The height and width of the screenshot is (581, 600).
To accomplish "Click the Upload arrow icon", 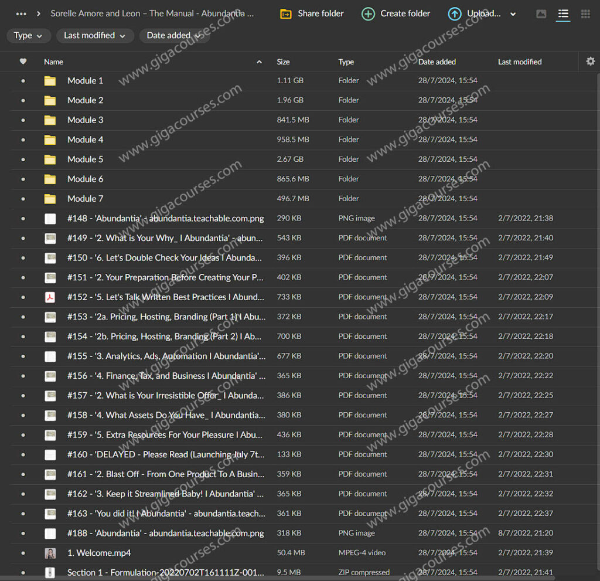I will coord(455,14).
